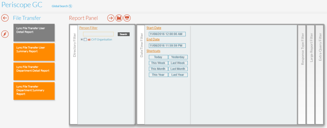Click the Person Filter search input field
Screen dimensions: 327x128
click(x=98, y=34)
